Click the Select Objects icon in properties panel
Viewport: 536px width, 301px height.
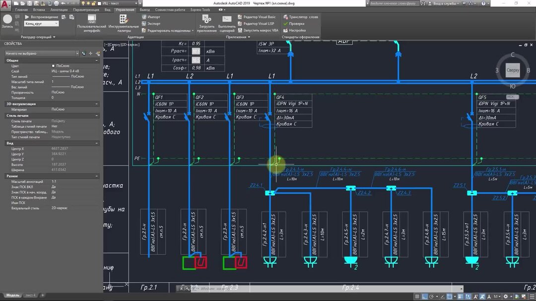[x=91, y=53]
